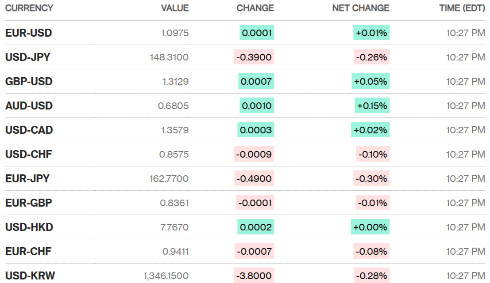Click the green +0.15% net change badge

pos(372,106)
